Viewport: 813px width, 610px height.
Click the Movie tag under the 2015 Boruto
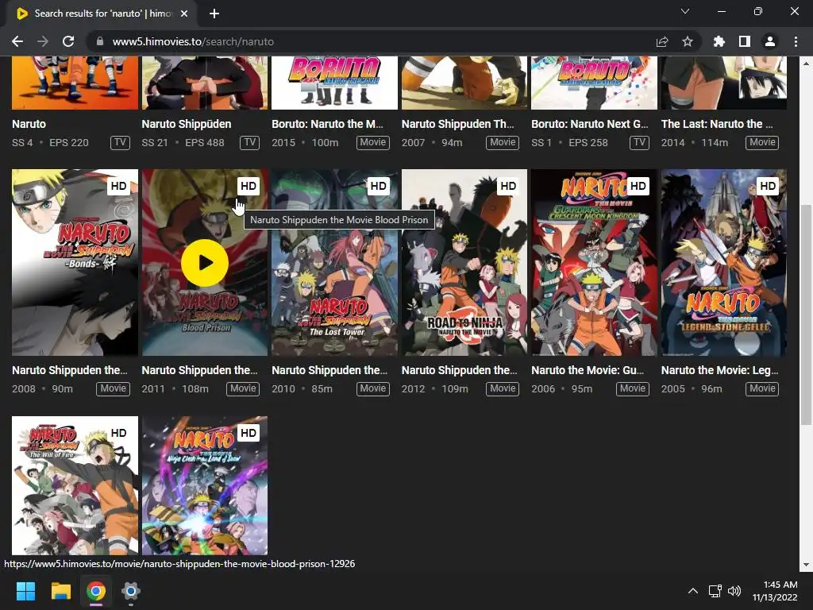373,142
